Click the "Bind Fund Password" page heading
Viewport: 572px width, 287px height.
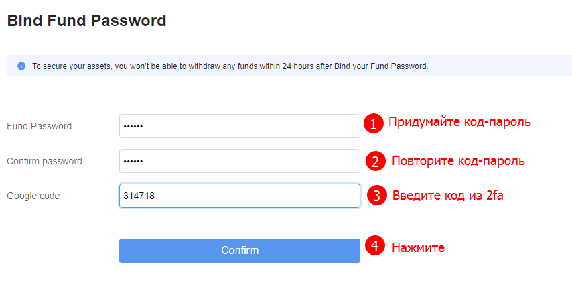click(x=86, y=21)
